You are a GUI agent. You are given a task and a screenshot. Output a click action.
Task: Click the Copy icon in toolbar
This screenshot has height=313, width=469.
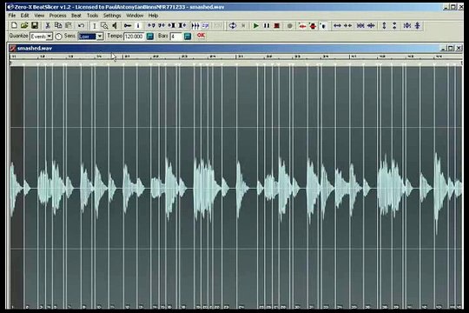pos(58,26)
